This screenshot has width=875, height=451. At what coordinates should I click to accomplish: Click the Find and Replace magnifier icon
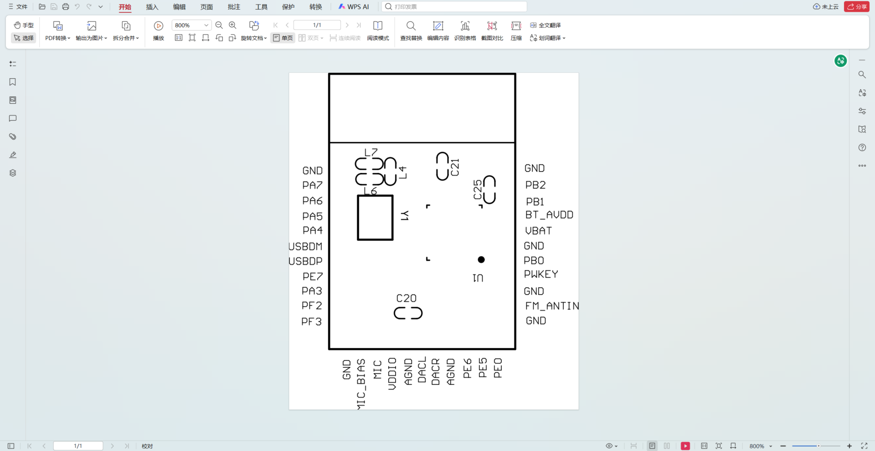tap(411, 26)
